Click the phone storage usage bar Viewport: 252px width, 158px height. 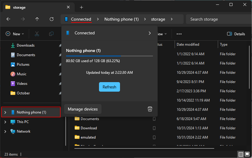click(x=109, y=56)
